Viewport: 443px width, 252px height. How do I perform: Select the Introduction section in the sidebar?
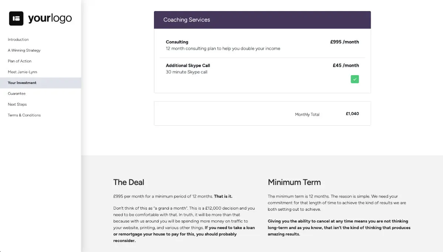click(x=18, y=39)
